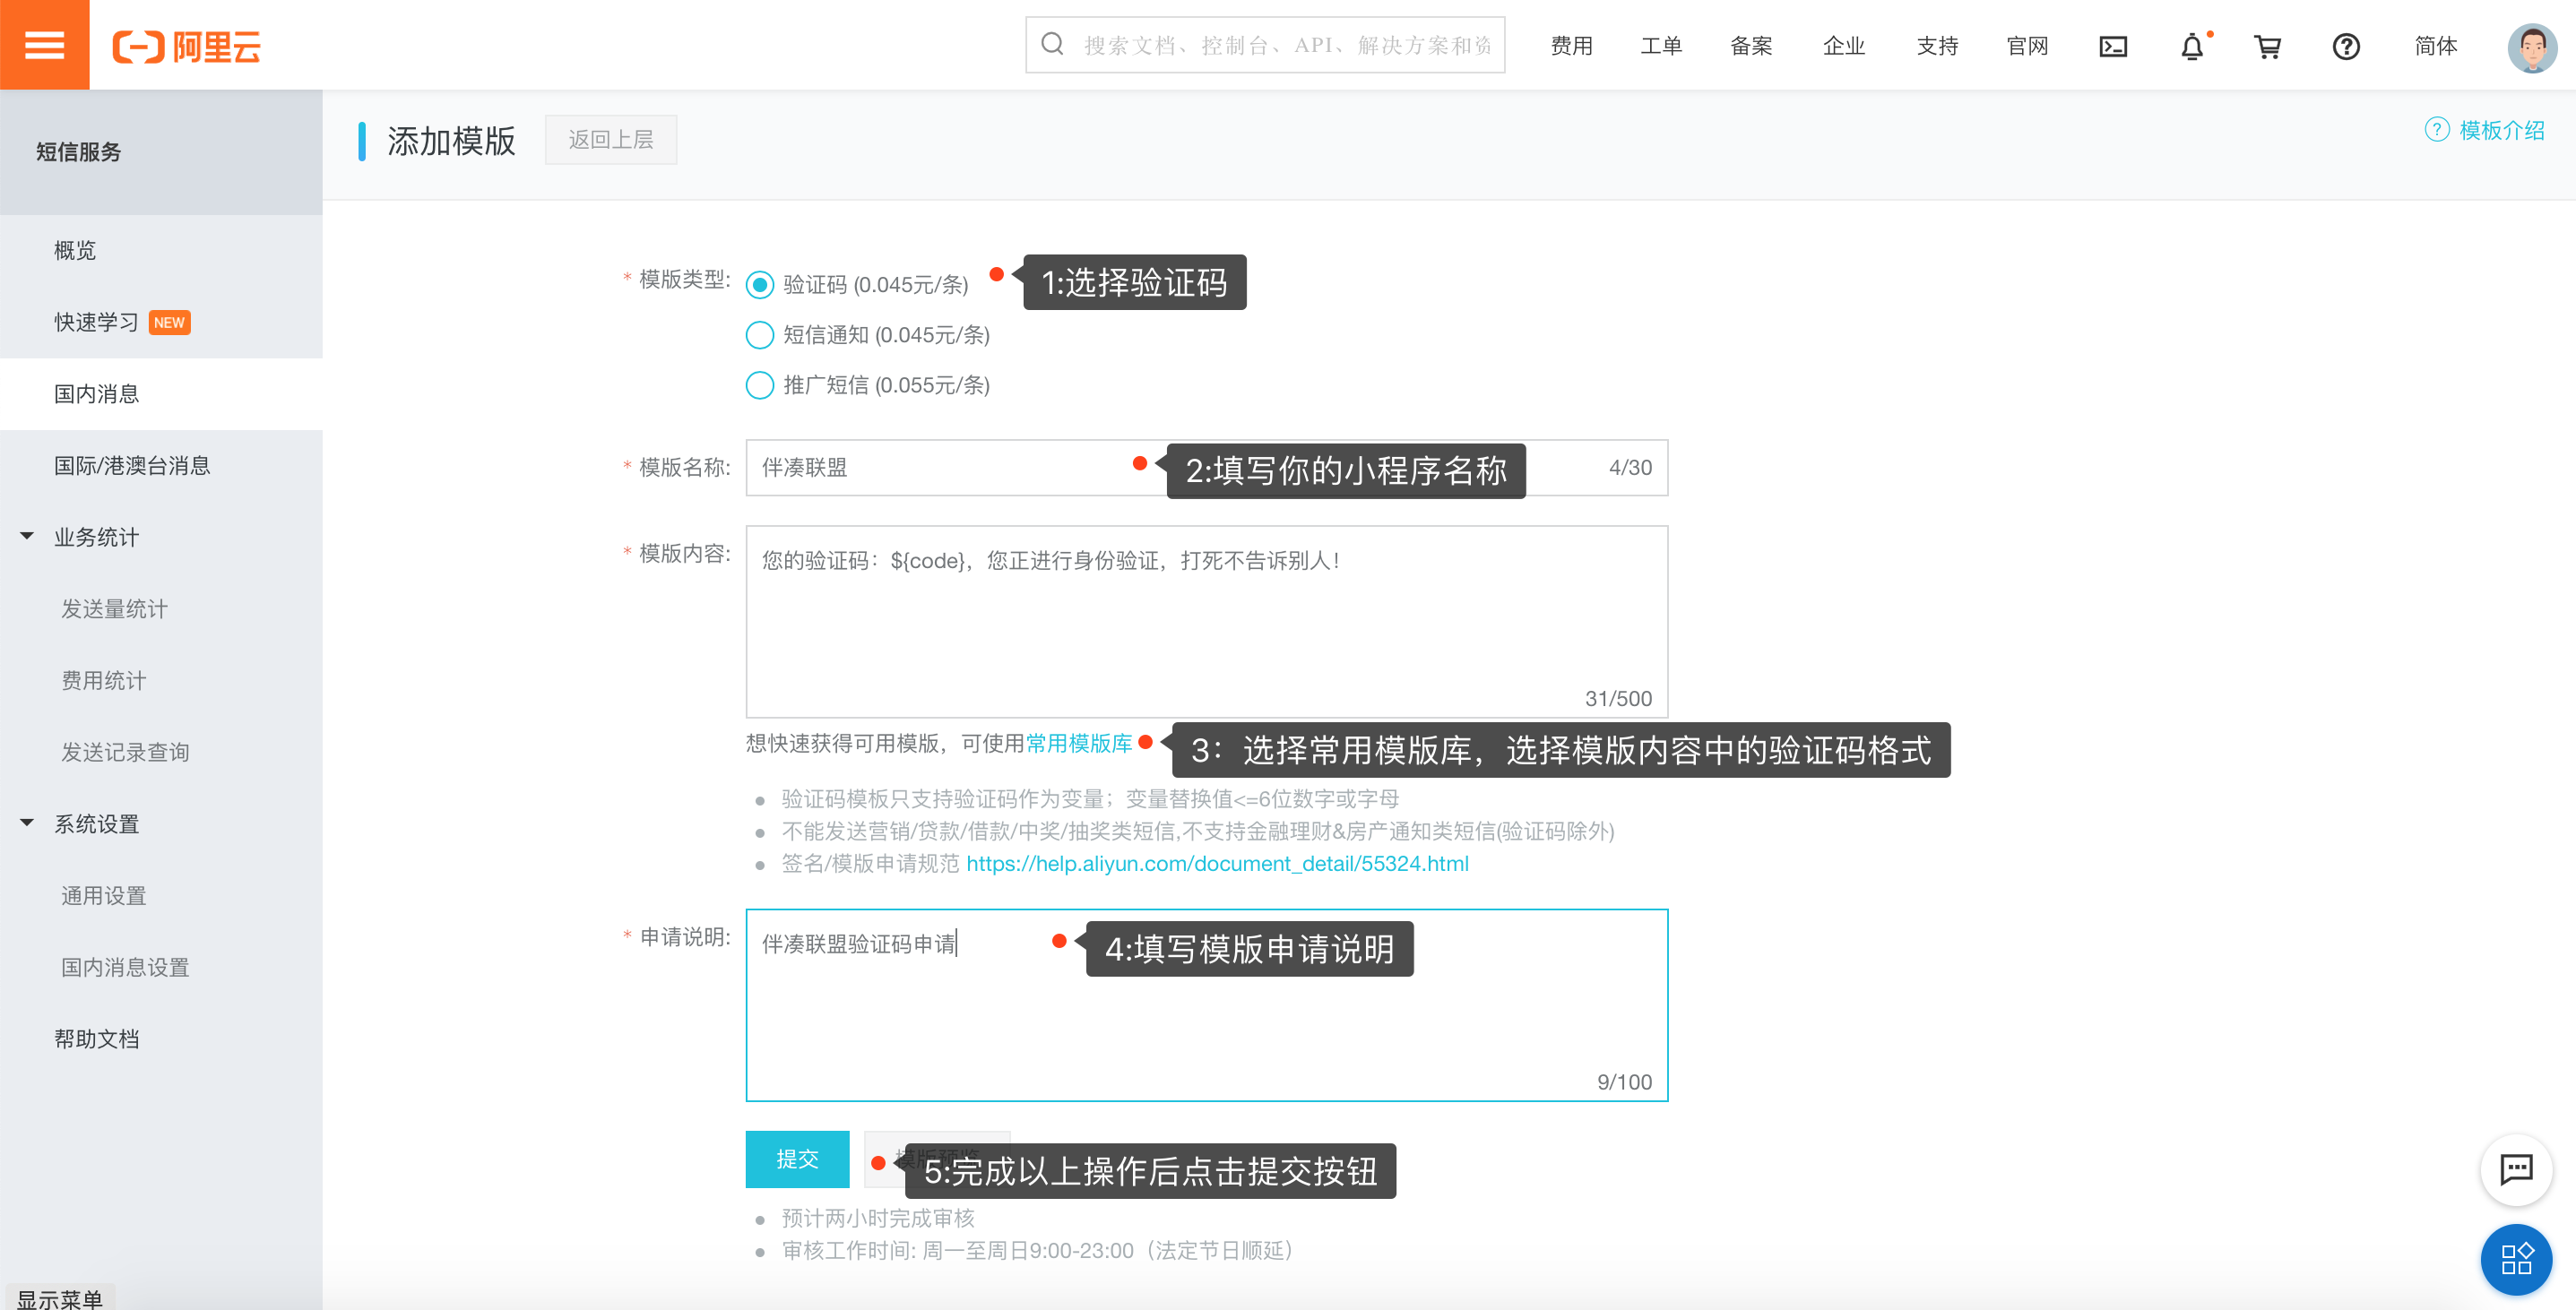Click the blue apps floating button
The width and height of the screenshot is (2576, 1310).
(x=2516, y=1259)
